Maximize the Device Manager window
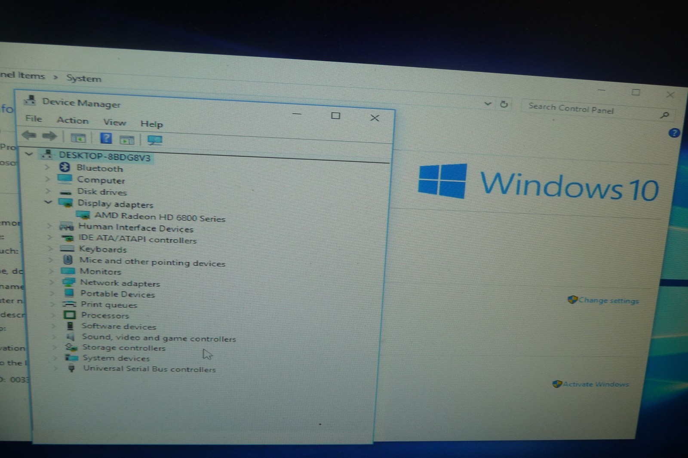 coord(336,116)
